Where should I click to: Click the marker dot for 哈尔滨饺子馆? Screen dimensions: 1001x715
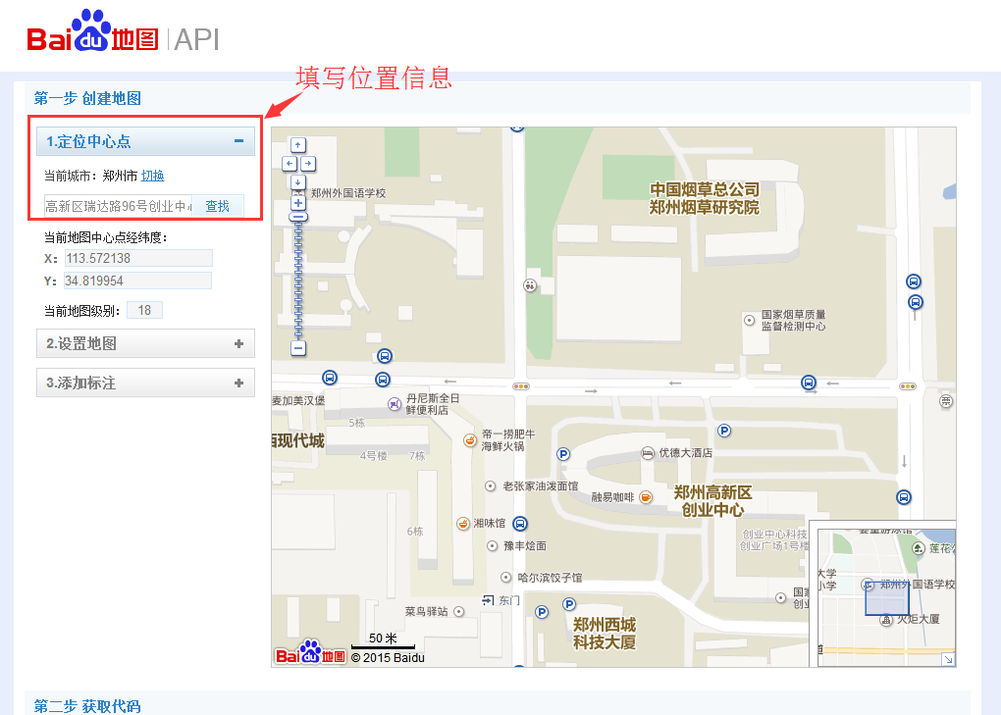click(505, 578)
